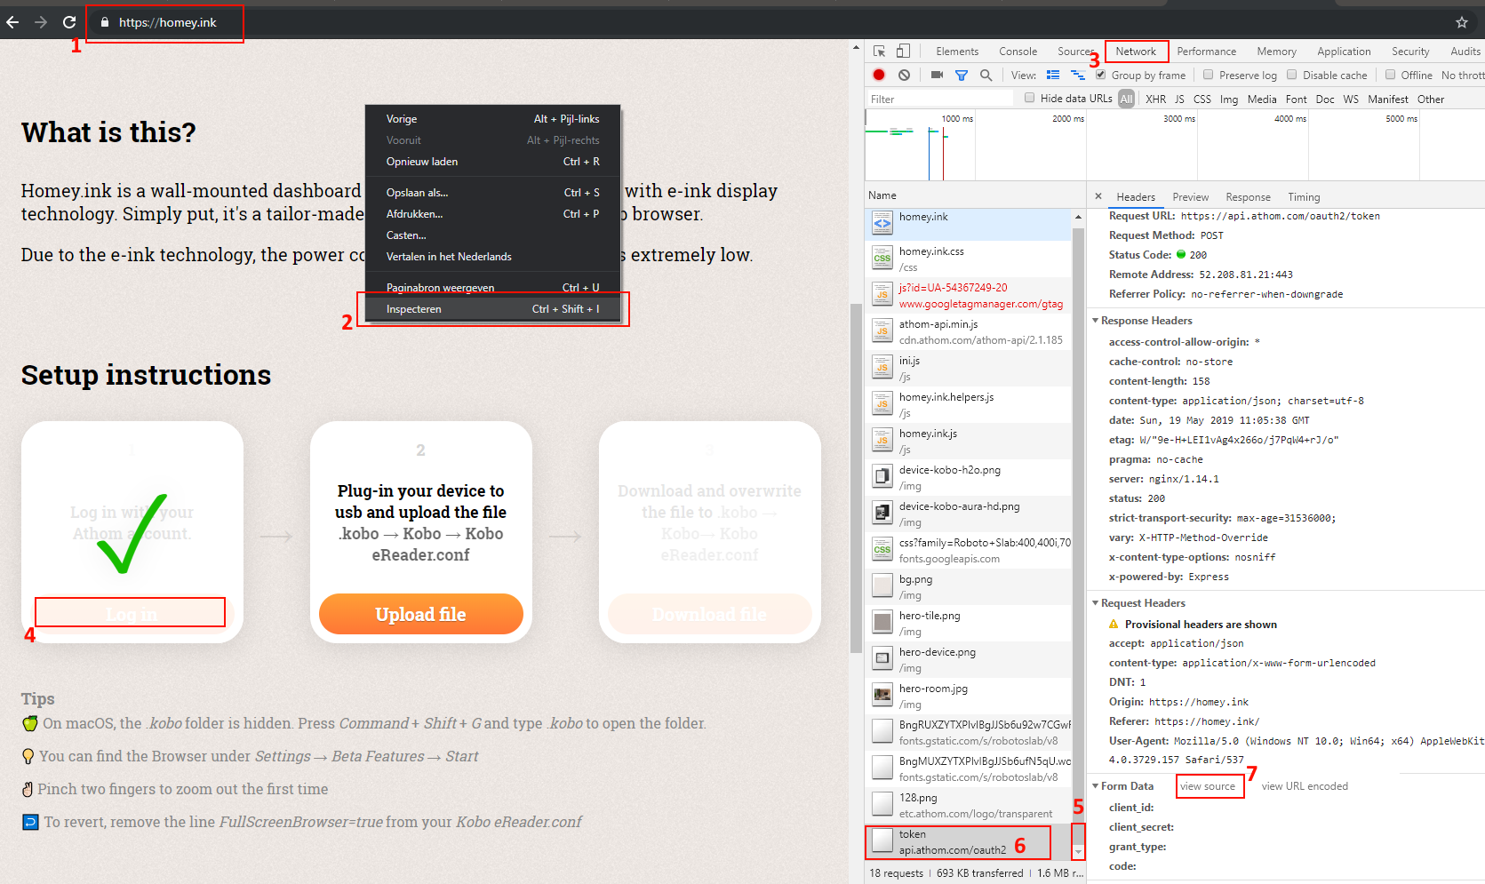Choose Opslaan als... in the context menu
1485x884 pixels.
point(493,193)
